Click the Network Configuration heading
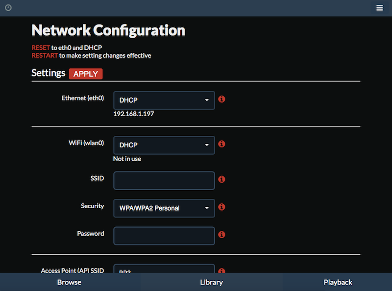 pos(108,30)
